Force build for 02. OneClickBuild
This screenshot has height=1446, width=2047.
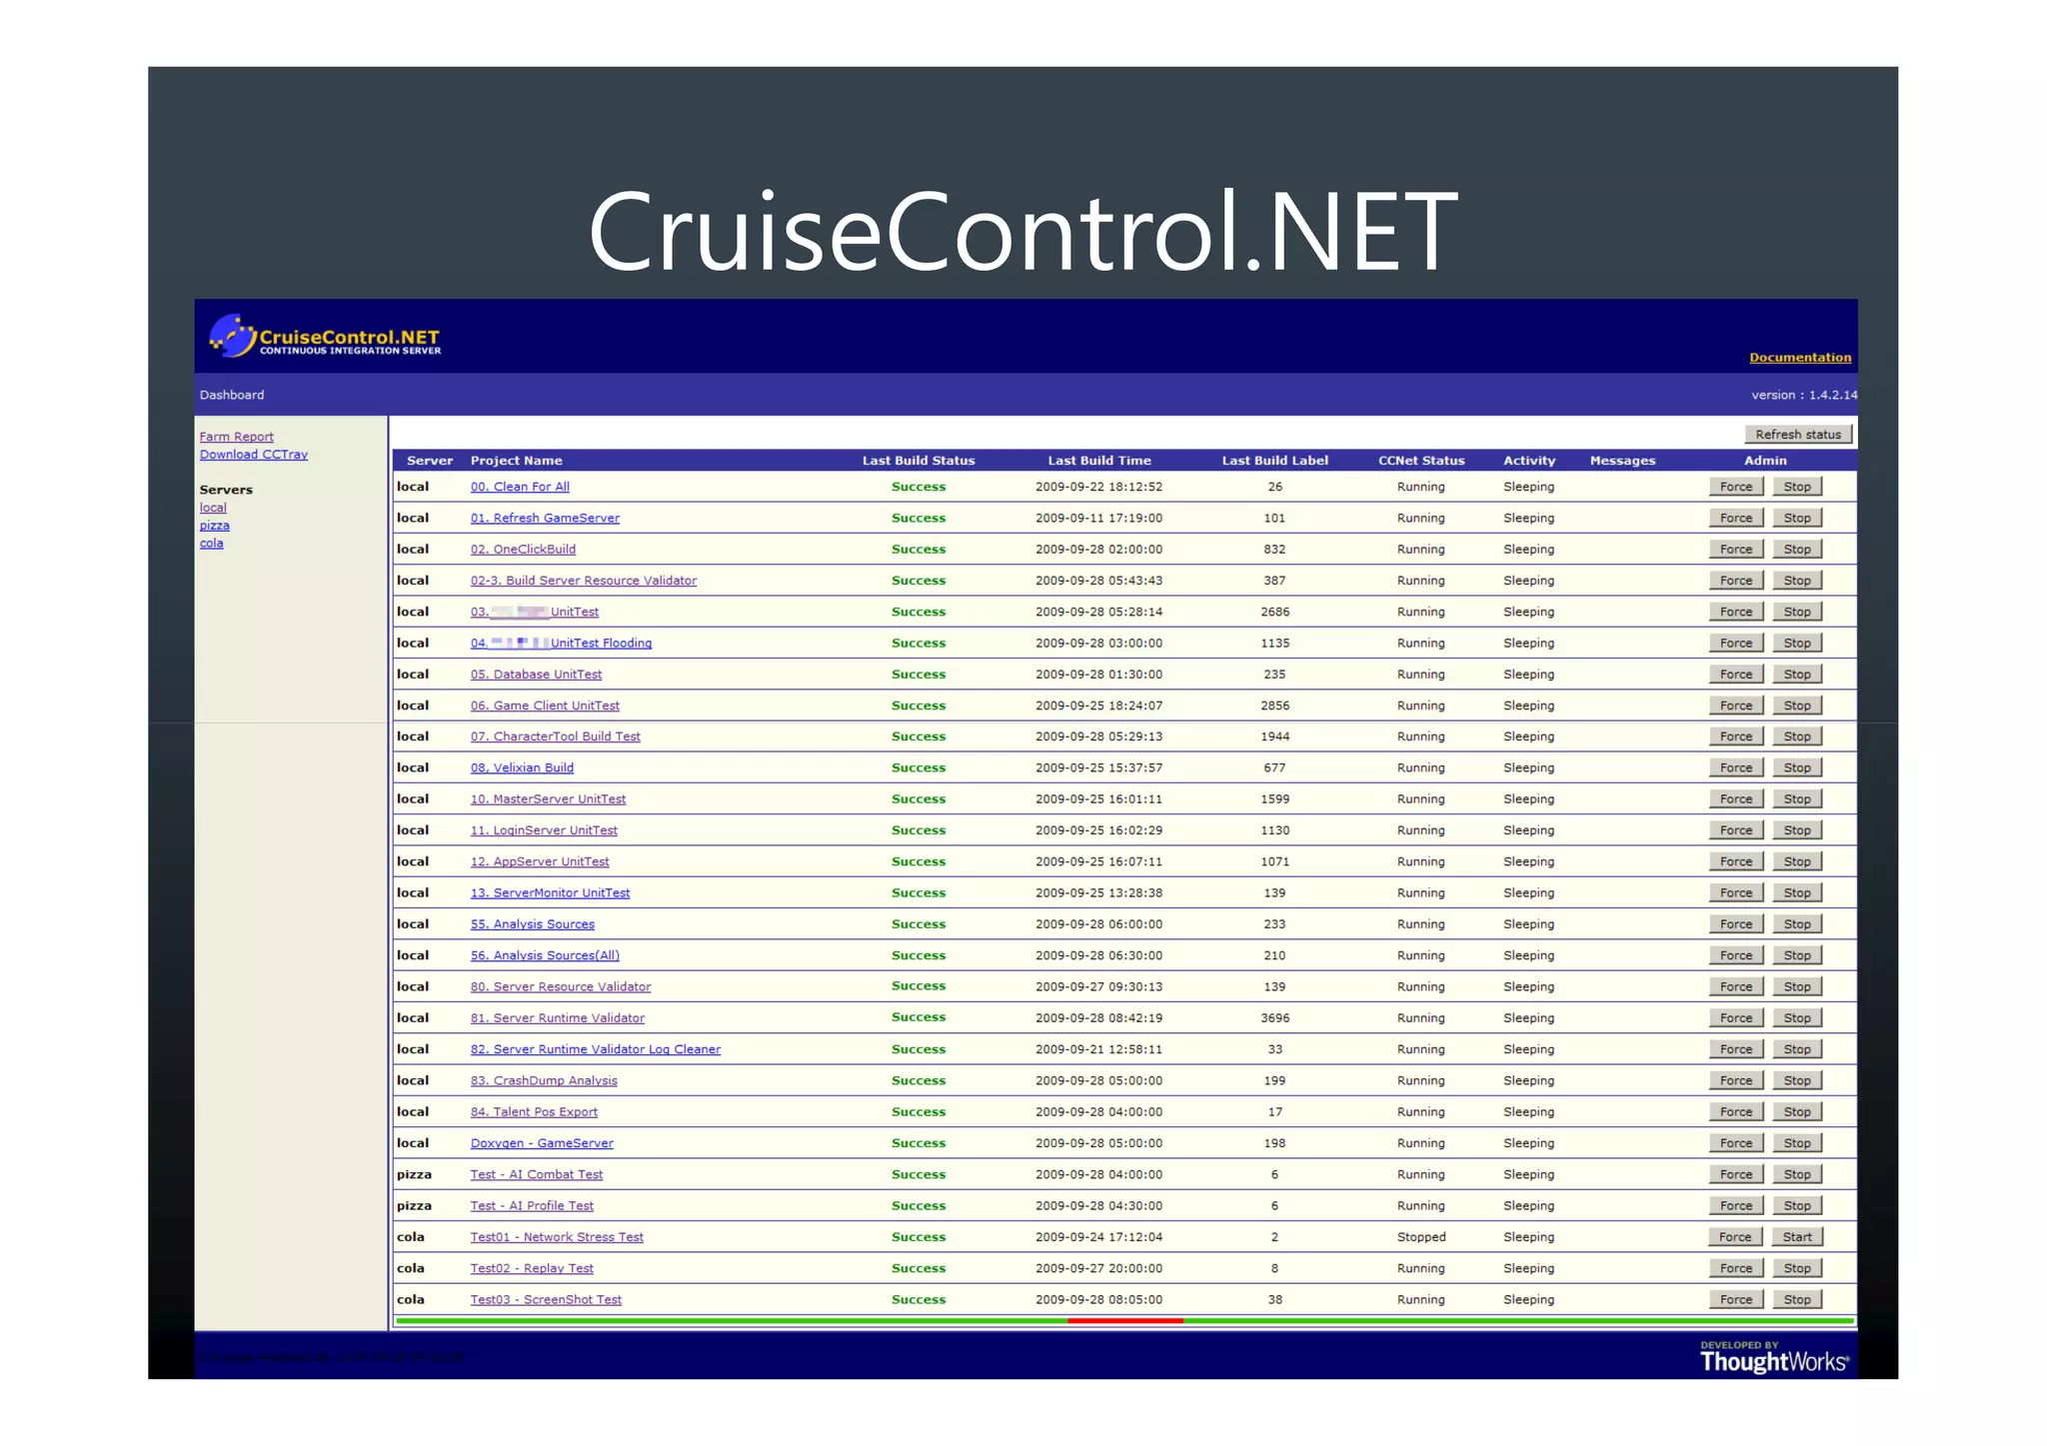coord(1736,550)
